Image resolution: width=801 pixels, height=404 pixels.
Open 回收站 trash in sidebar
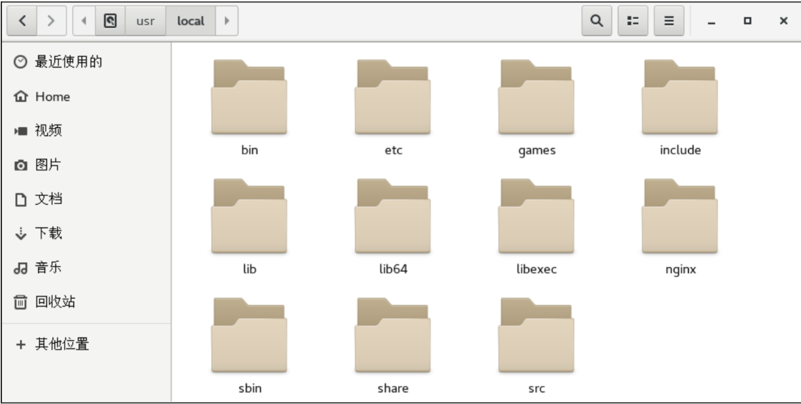(x=86, y=302)
